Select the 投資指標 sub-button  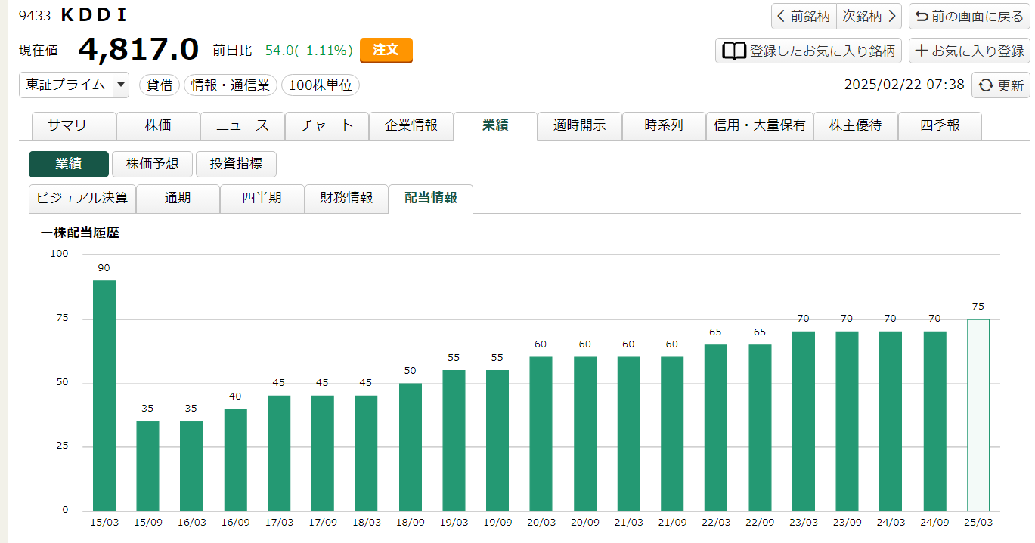pyautogui.click(x=236, y=164)
